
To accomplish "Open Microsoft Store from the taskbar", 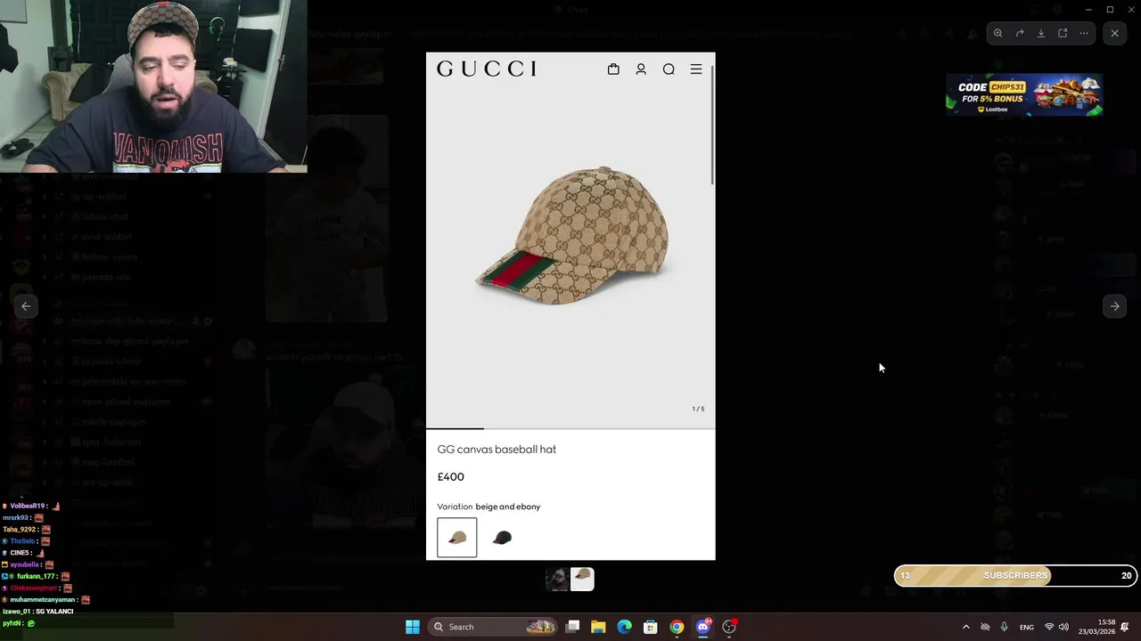I will coord(651,627).
